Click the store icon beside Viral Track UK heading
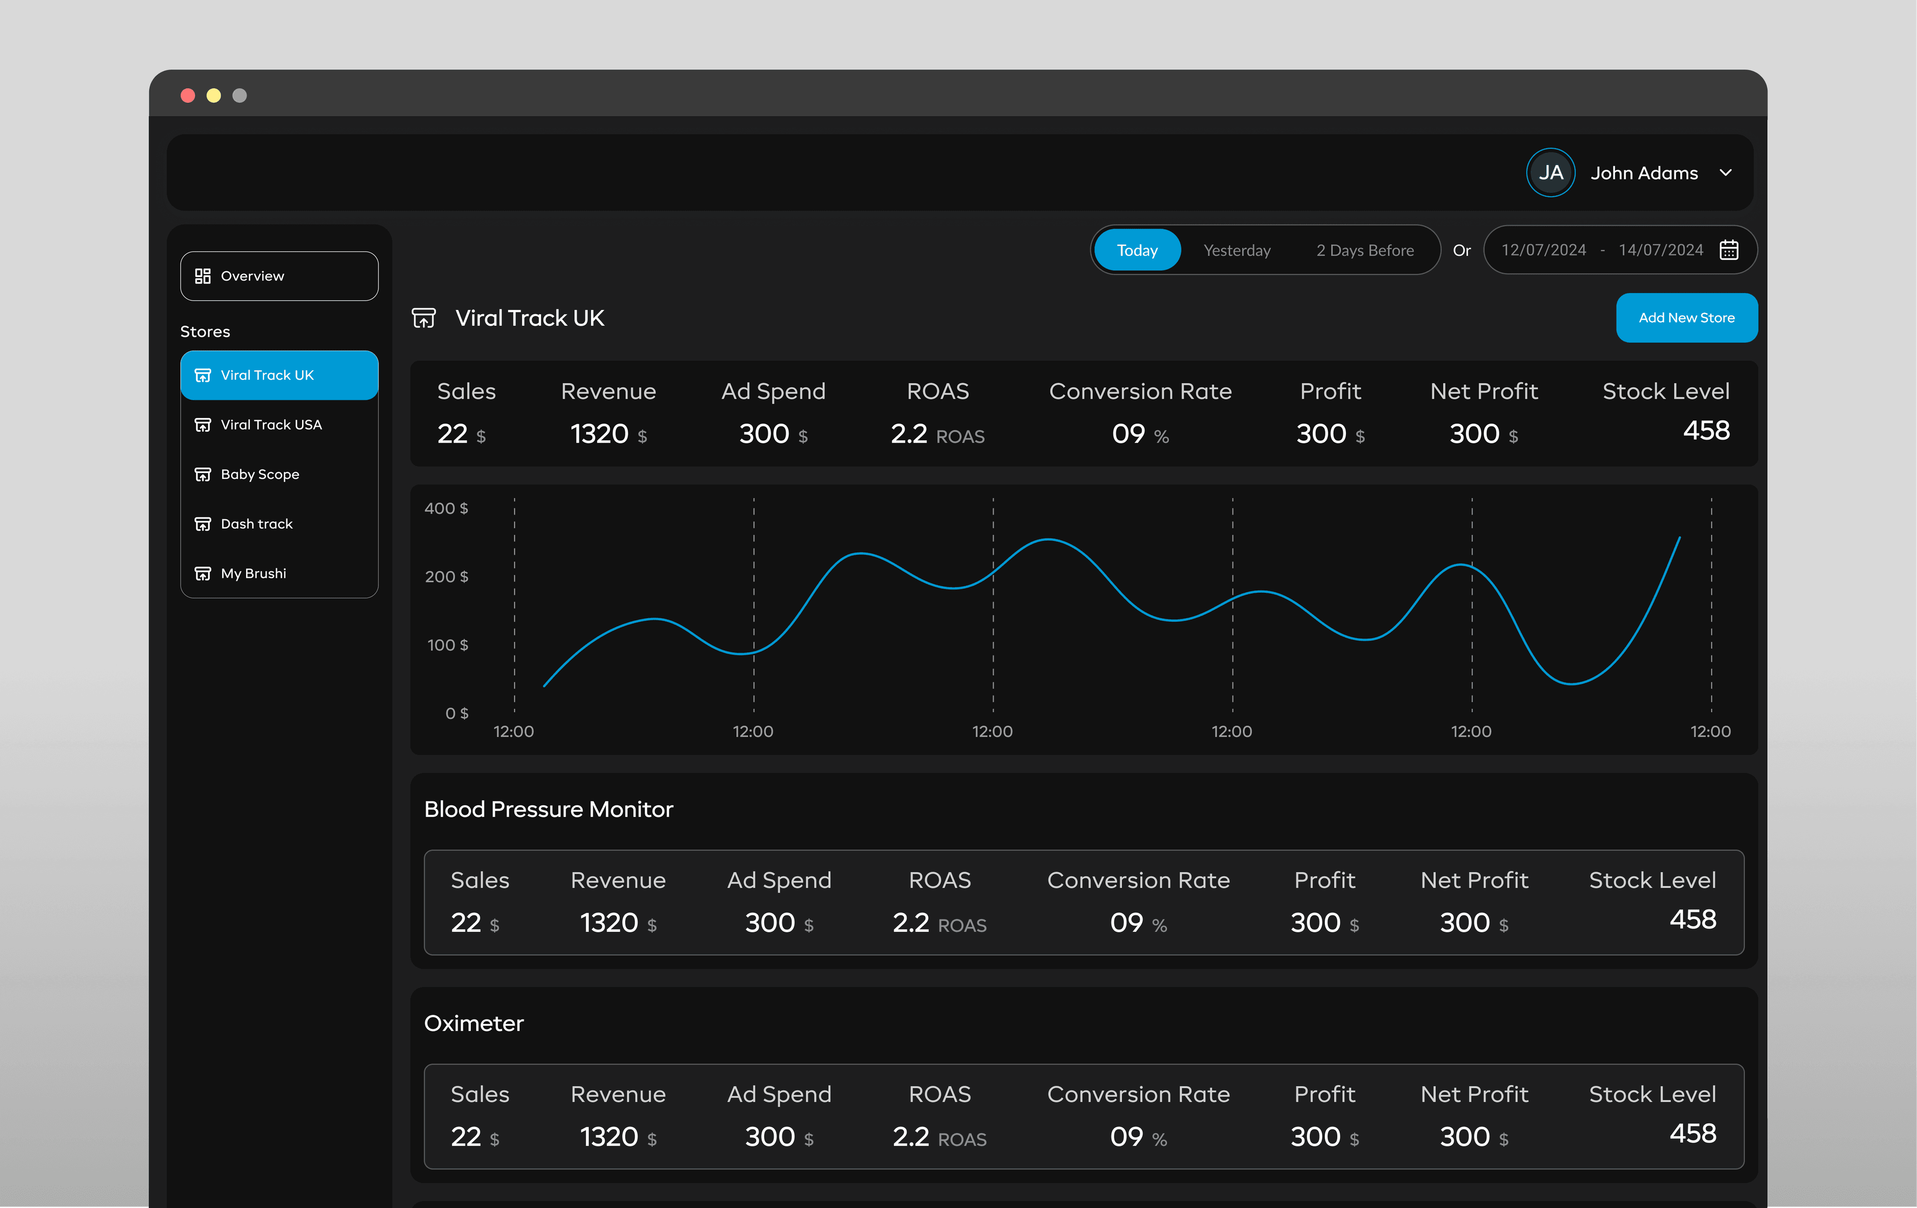 pyautogui.click(x=423, y=318)
